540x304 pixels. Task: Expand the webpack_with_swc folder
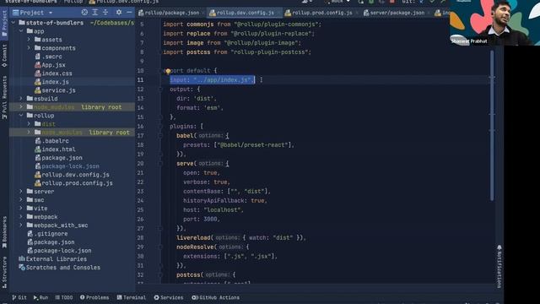click(x=21, y=225)
